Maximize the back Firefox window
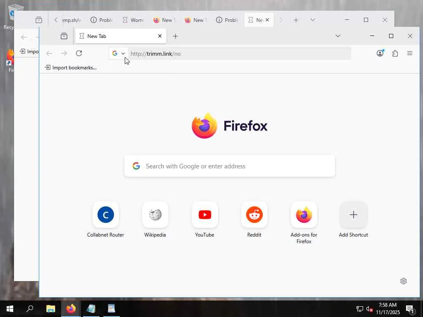This screenshot has height=317, width=423. pos(366,20)
